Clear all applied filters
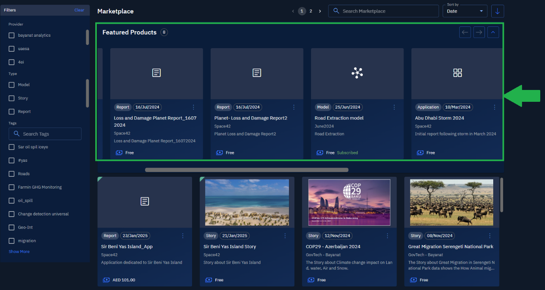This screenshot has width=545, height=290. click(79, 10)
